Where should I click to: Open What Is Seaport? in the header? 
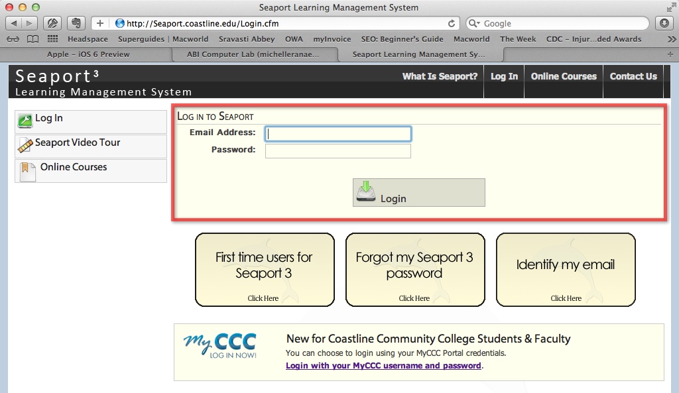(x=440, y=76)
